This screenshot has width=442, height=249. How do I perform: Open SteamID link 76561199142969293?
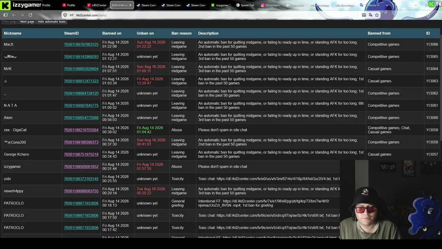(81, 57)
